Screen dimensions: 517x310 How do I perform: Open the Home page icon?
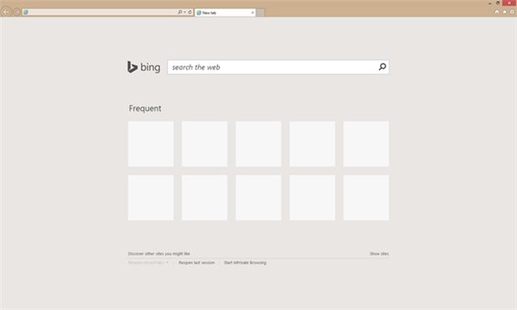coord(497,11)
